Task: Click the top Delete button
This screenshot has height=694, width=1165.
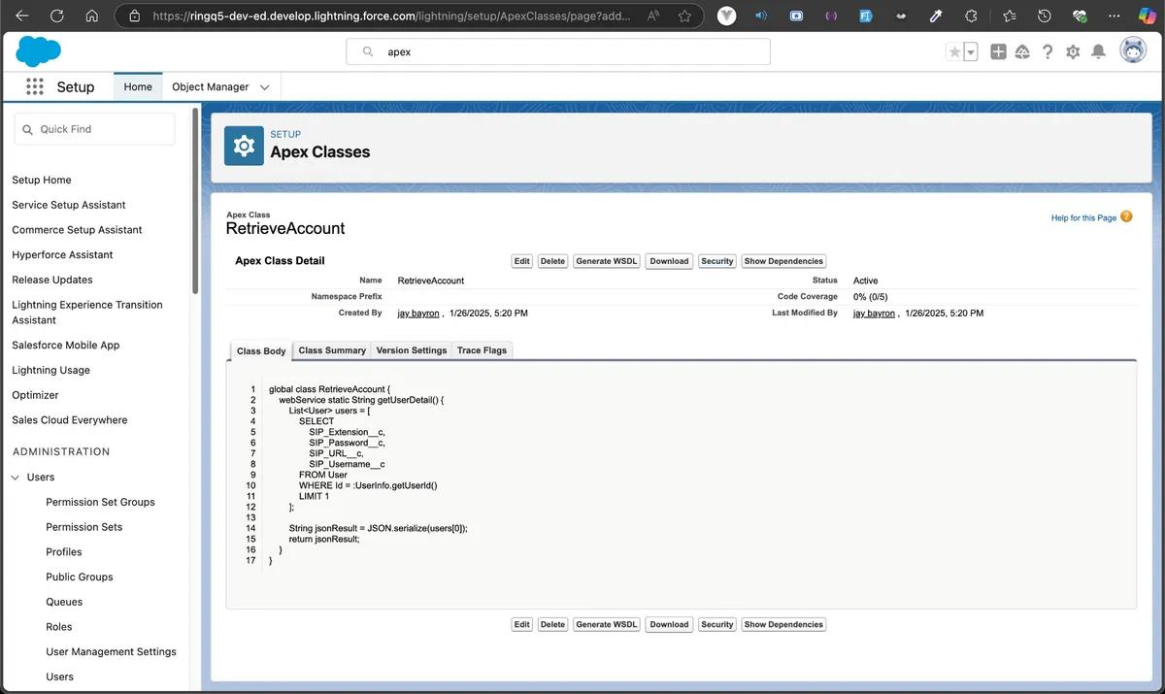Action: [552, 261]
